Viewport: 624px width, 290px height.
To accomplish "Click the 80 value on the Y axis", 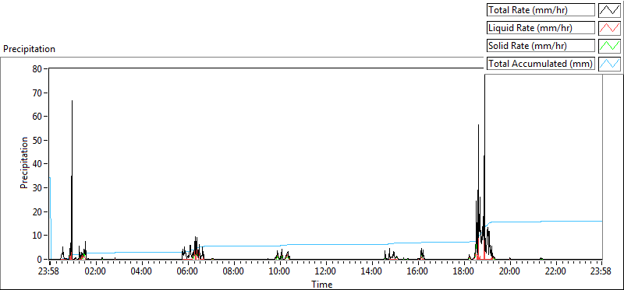I will point(38,68).
